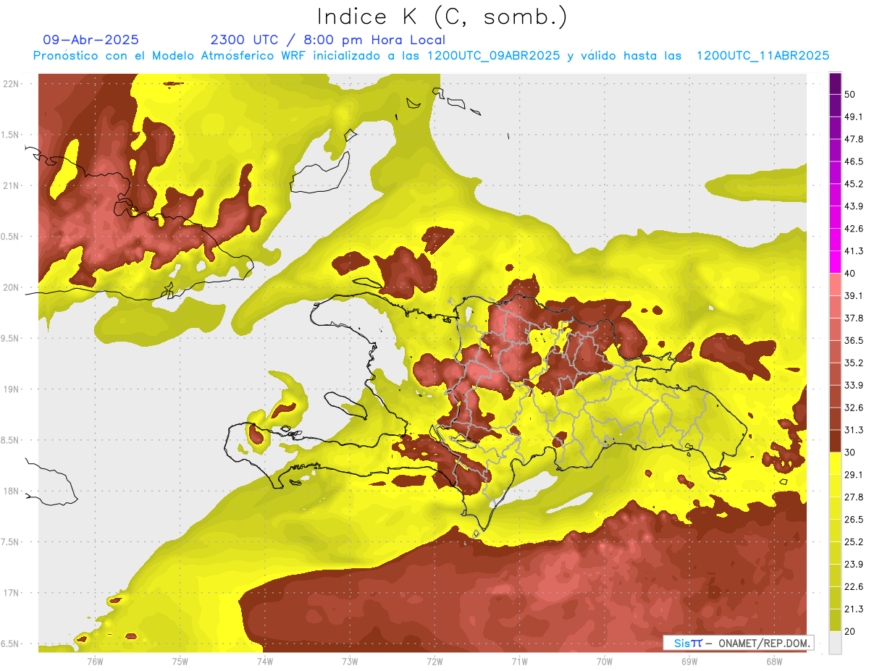
Task: Click the latitude label "17N"
Action: (12, 593)
